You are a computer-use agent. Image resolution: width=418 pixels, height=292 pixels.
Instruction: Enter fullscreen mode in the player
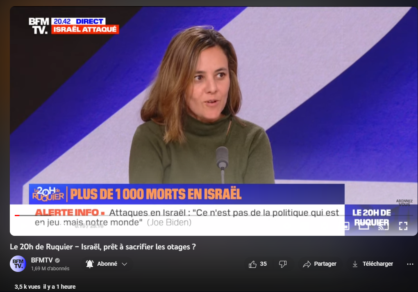coord(403,226)
